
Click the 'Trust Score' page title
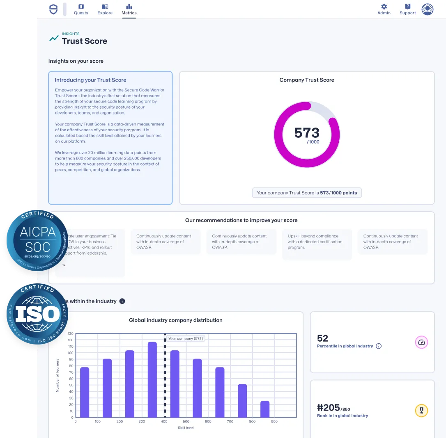coord(85,41)
